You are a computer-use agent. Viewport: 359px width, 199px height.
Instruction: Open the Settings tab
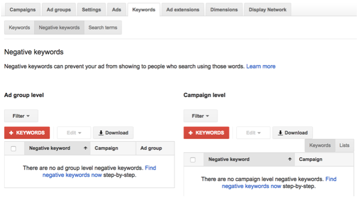tap(91, 10)
